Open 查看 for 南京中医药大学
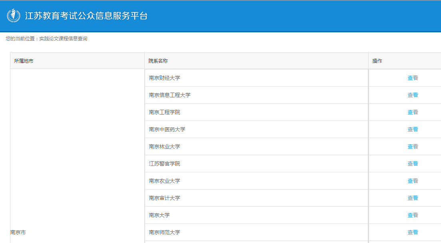Viewport: 441px width, 243px height. coord(413,129)
